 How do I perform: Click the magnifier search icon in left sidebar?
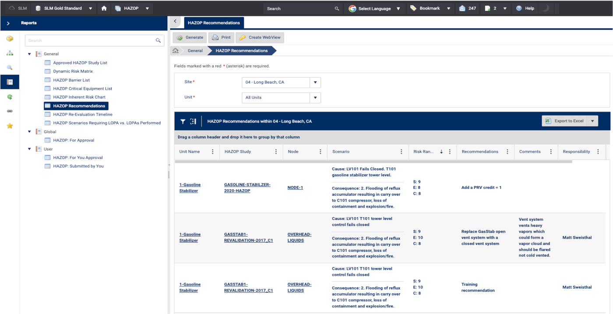[x=10, y=67]
